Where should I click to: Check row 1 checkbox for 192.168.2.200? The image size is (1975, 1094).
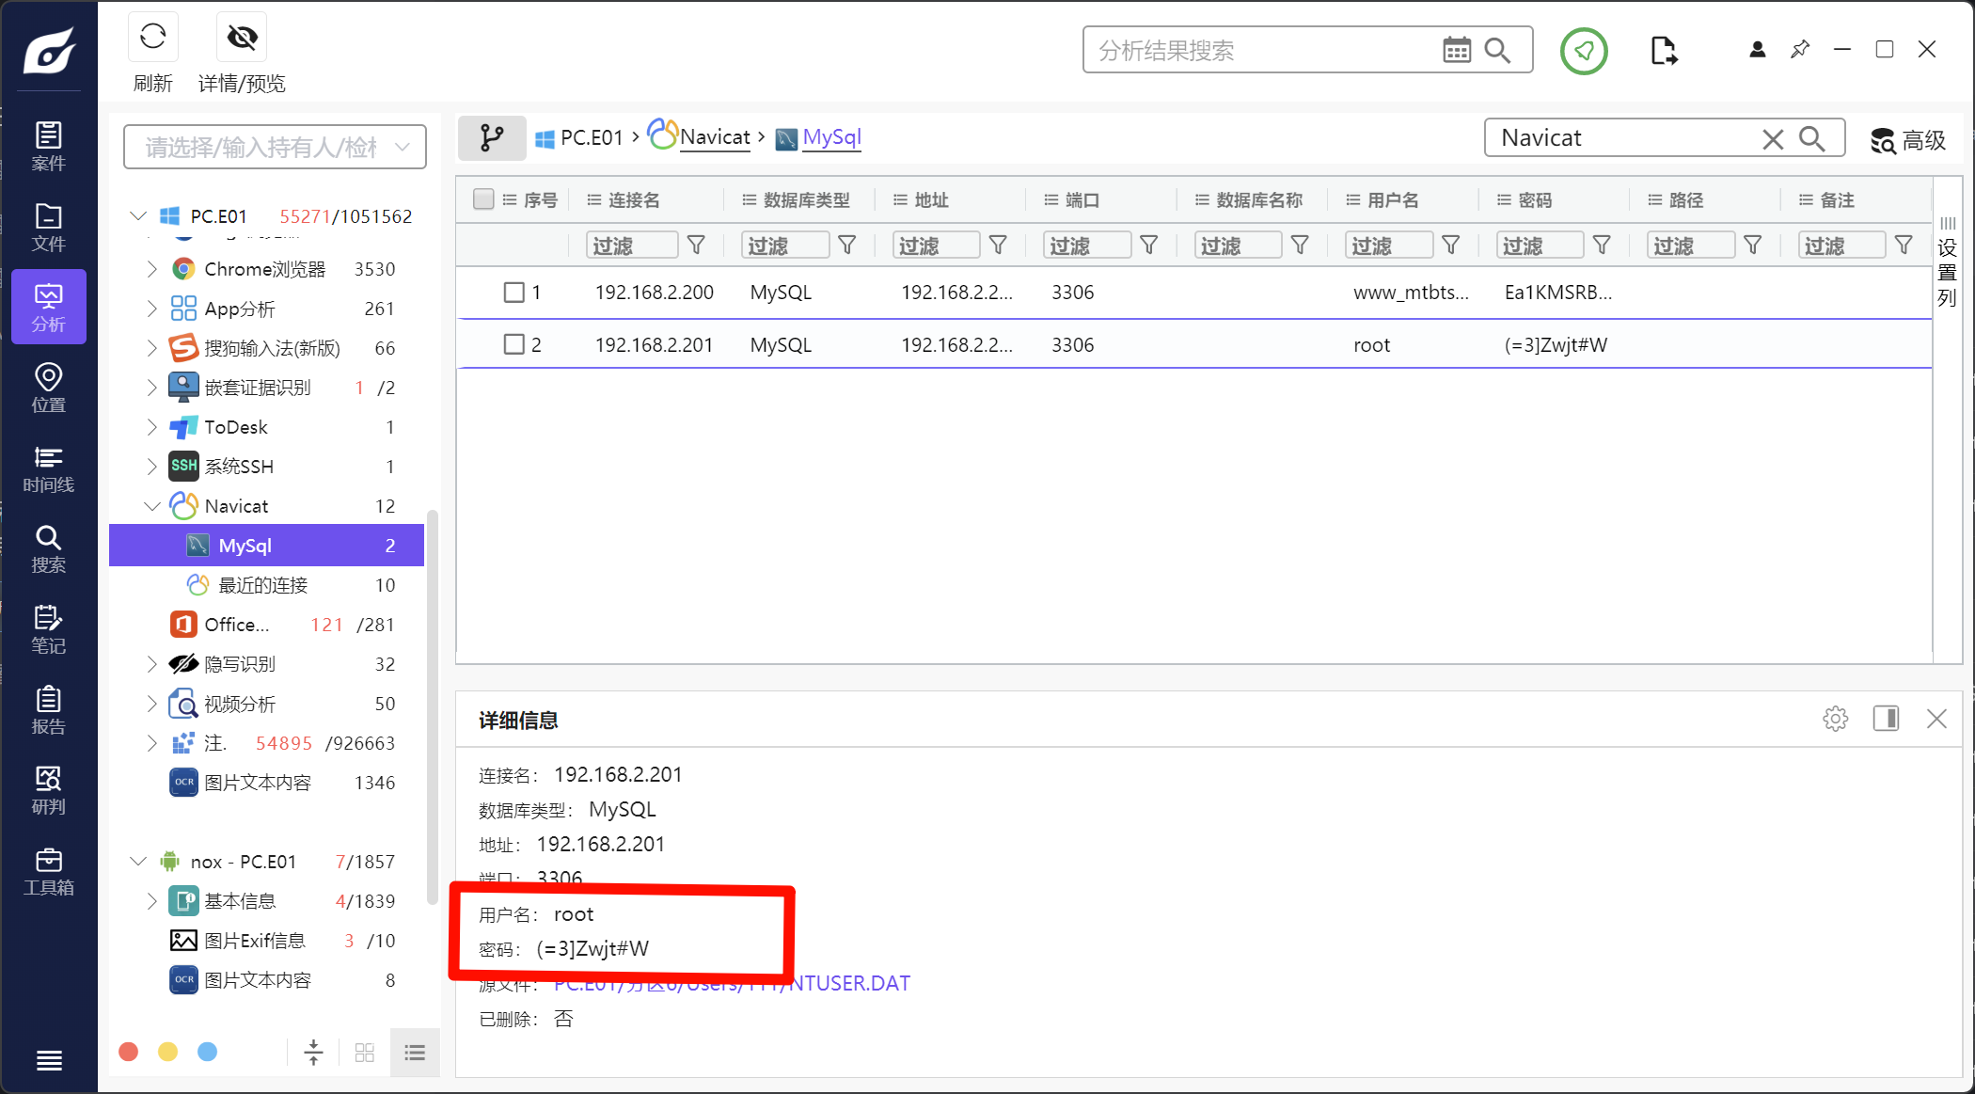(x=513, y=293)
